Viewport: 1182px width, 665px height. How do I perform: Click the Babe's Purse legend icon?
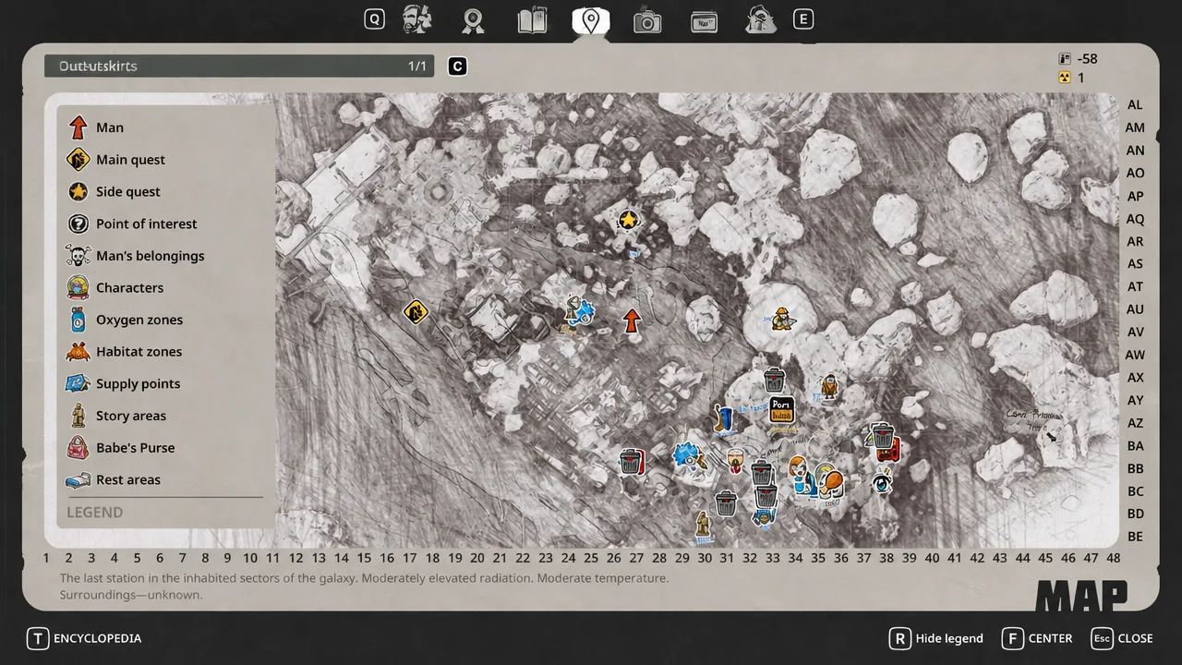tap(78, 448)
